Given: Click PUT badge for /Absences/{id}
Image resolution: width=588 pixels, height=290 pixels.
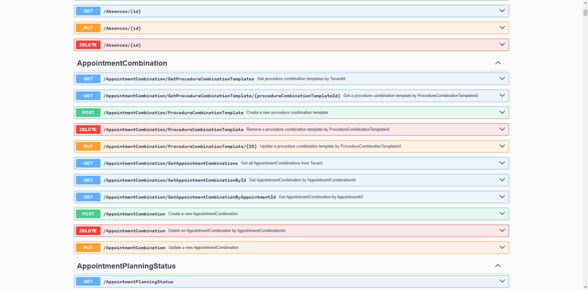Looking at the screenshot, I should click(88, 28).
